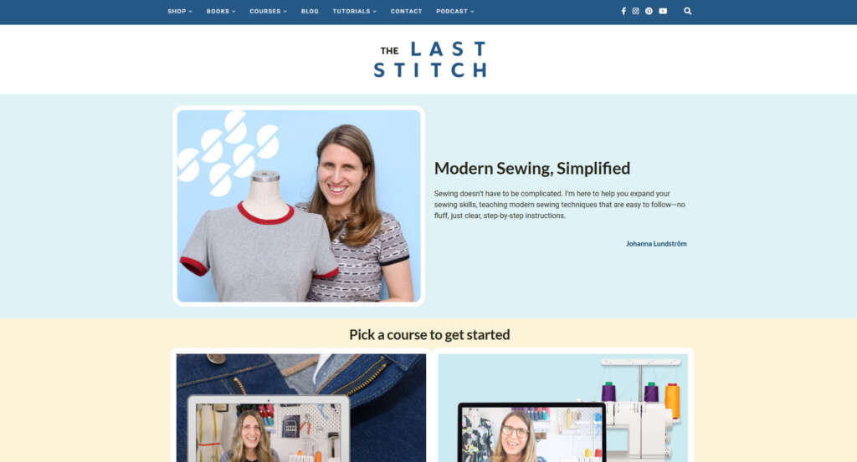Open the YouTube social icon
857x462 pixels.
[663, 11]
